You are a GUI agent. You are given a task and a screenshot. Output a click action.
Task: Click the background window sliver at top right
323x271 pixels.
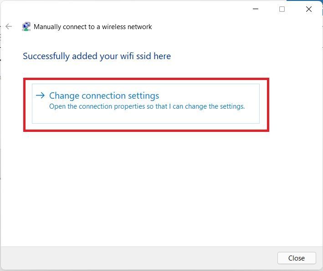pos(304,0)
